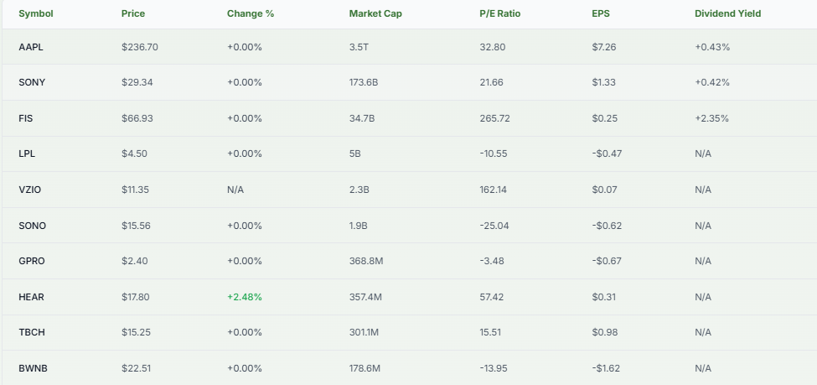
Task: Click the Dividend Yield column header
Action: [x=727, y=13]
